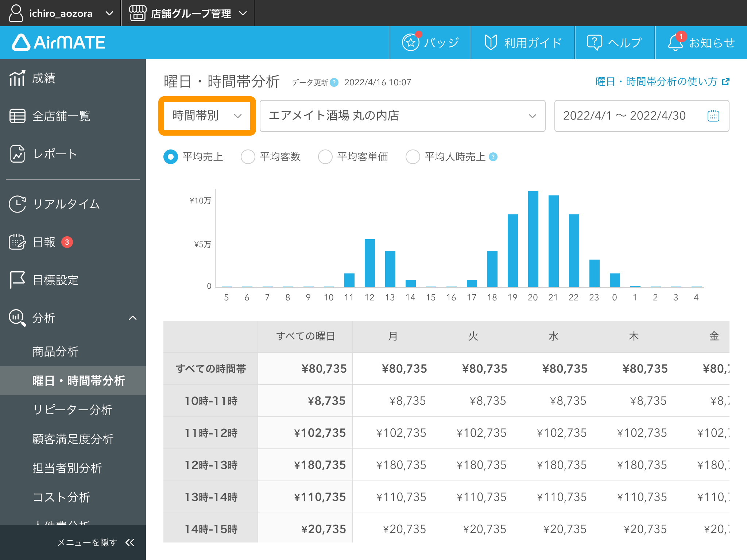Select the 平均人時売上 radio button
747x560 pixels.
[413, 157]
